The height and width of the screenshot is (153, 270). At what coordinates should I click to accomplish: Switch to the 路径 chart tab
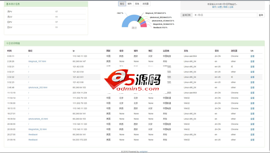[122, 4]
